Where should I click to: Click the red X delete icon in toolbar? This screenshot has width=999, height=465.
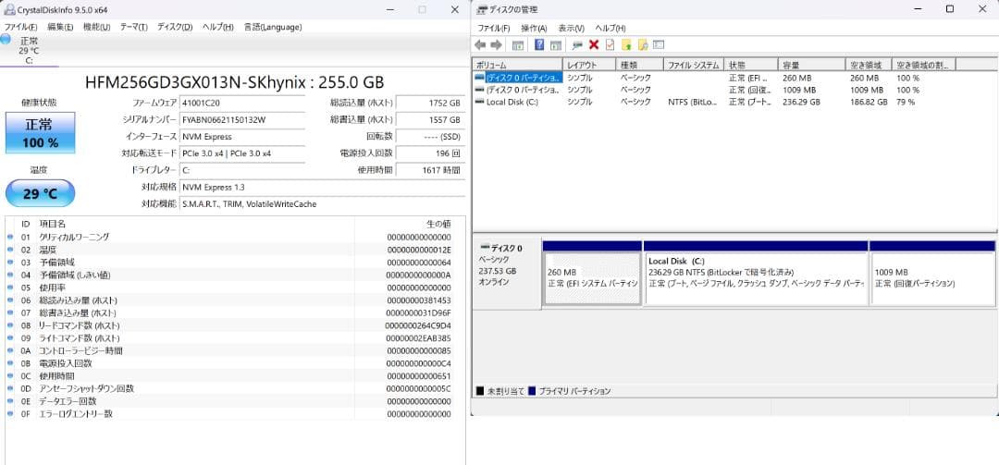(594, 44)
